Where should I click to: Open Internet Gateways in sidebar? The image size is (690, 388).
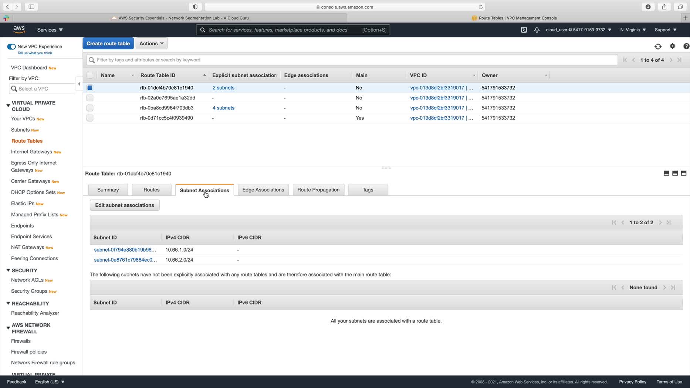(x=31, y=152)
